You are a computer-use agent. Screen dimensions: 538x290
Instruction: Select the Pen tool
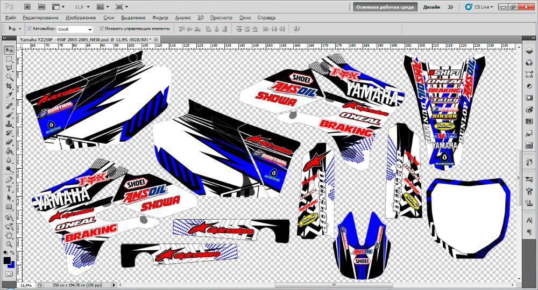tap(9, 179)
